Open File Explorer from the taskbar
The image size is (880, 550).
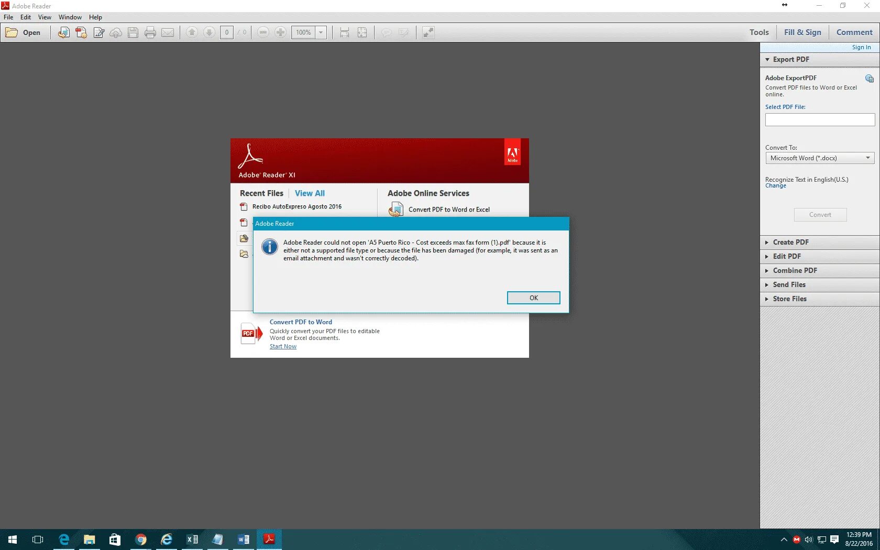(90, 540)
